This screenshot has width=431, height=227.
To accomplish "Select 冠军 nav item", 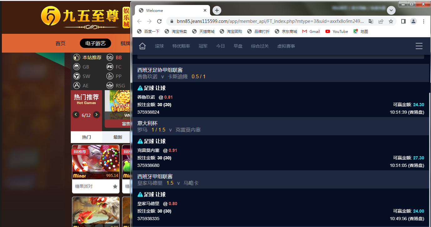I will (203, 46).
